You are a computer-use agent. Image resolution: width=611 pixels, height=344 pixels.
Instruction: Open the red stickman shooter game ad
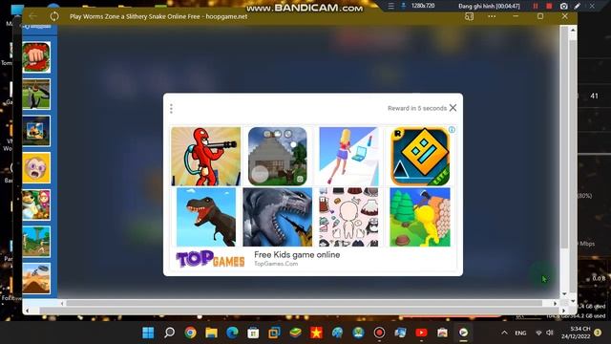click(x=206, y=156)
